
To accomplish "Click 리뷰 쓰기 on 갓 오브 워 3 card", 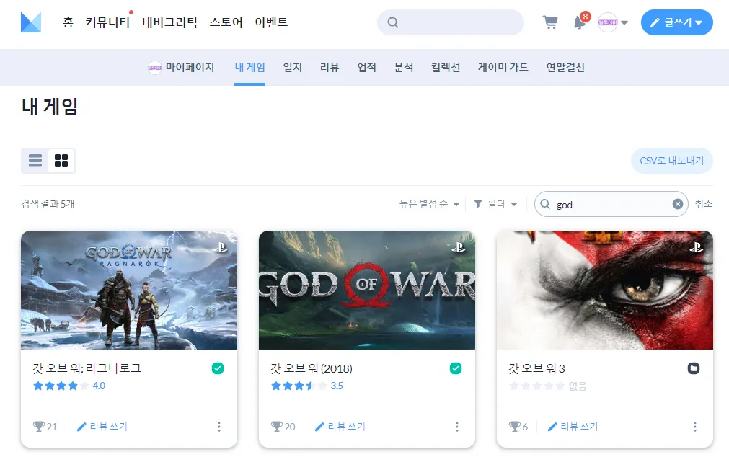I will 573,427.
